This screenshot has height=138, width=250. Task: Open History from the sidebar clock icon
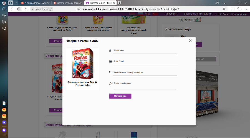4,9
